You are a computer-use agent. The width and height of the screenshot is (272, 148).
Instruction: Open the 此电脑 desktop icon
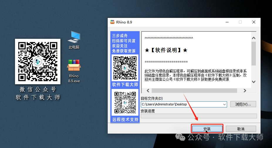tap(74, 40)
